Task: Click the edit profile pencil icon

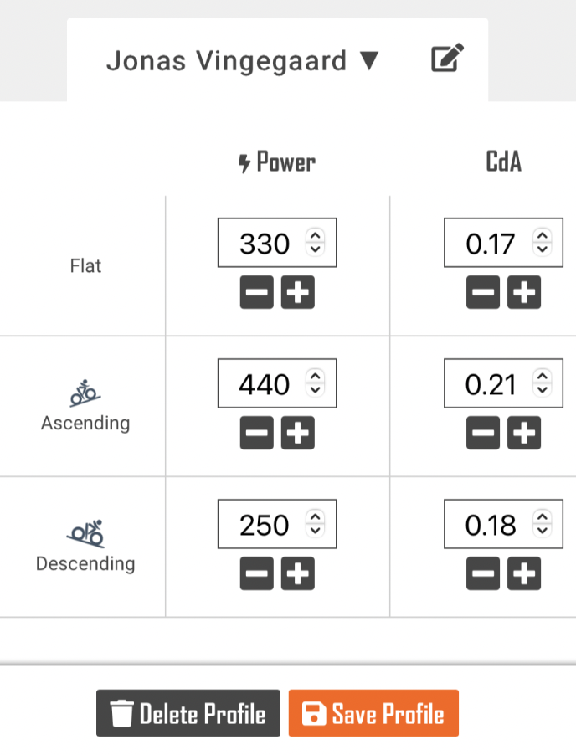Action: pos(447,59)
